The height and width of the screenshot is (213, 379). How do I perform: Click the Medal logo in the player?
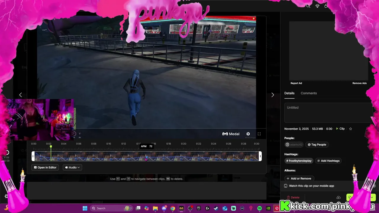click(x=231, y=134)
